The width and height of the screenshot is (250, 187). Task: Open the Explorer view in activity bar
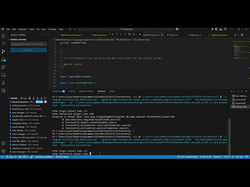coord(4,36)
